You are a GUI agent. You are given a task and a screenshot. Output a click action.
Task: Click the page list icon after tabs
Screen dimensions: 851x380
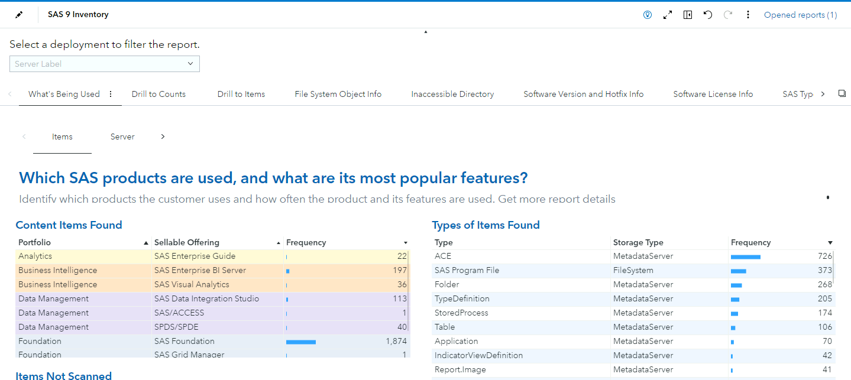842,93
